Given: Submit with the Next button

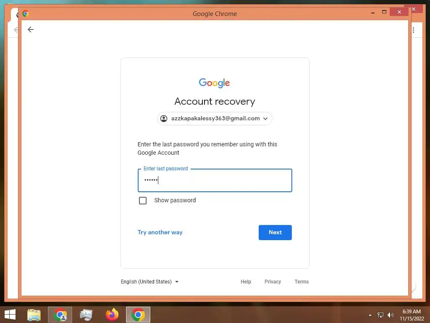Looking at the screenshot, I should 275,232.
